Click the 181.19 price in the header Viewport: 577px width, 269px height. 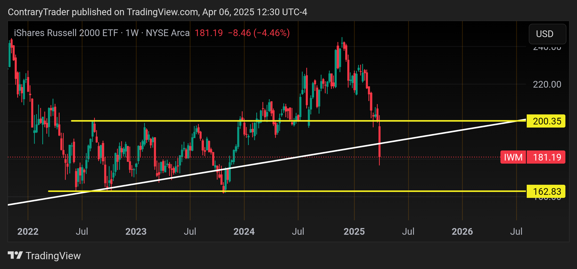point(209,33)
